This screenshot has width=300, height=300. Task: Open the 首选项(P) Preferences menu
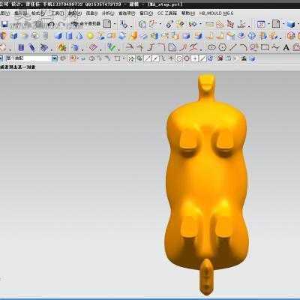pos(127,13)
